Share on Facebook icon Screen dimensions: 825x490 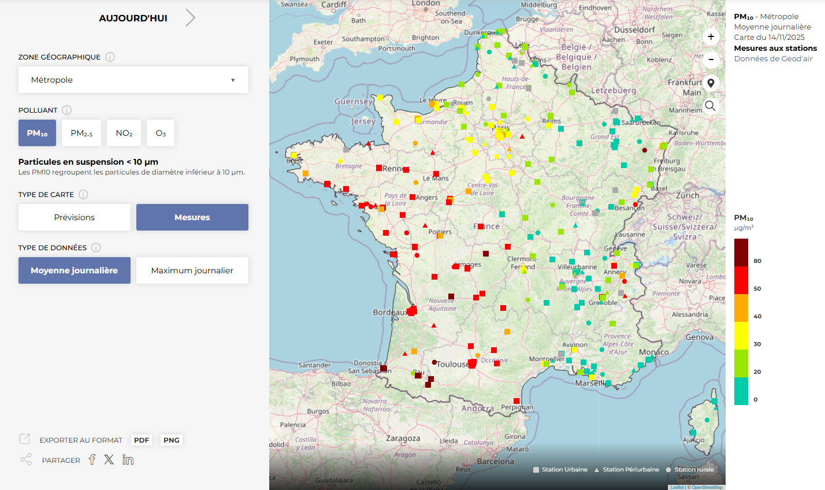click(92, 460)
